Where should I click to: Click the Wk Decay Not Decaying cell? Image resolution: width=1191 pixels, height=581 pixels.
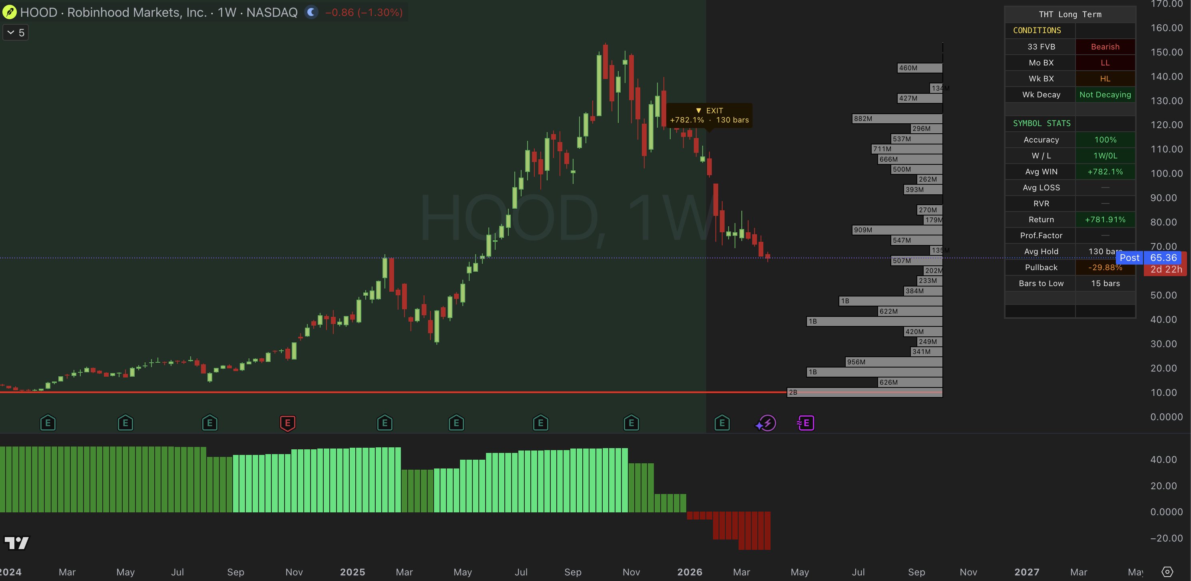click(1105, 95)
